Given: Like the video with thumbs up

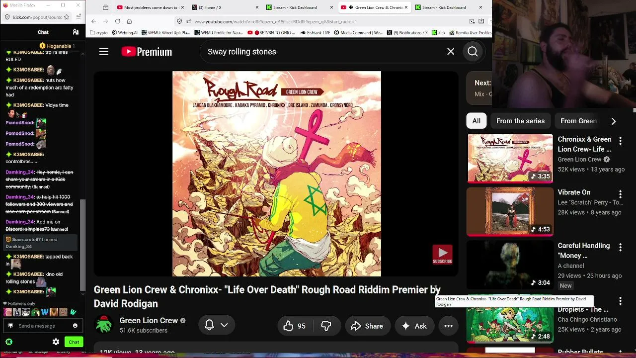Looking at the screenshot, I should (294, 326).
